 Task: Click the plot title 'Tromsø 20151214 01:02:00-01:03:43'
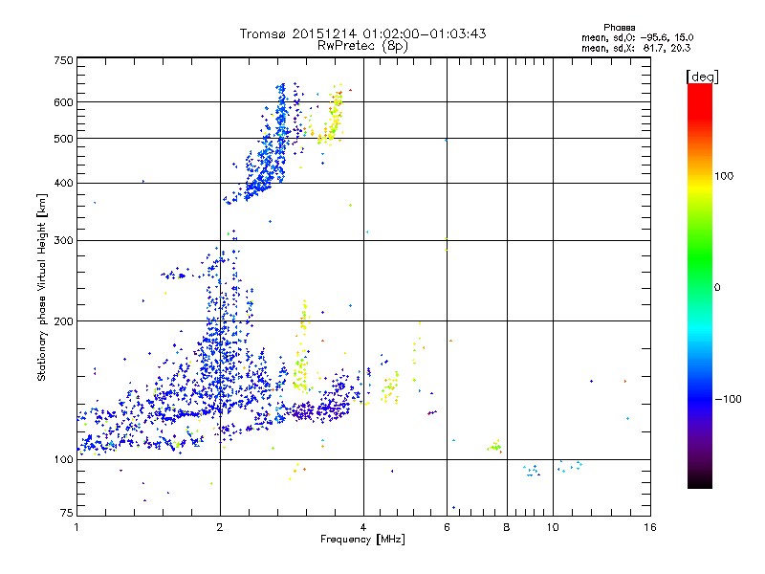coord(362,33)
